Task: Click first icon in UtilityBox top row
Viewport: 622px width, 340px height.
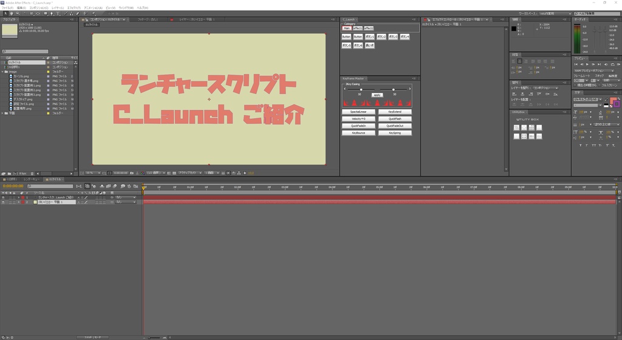Action: [x=516, y=127]
